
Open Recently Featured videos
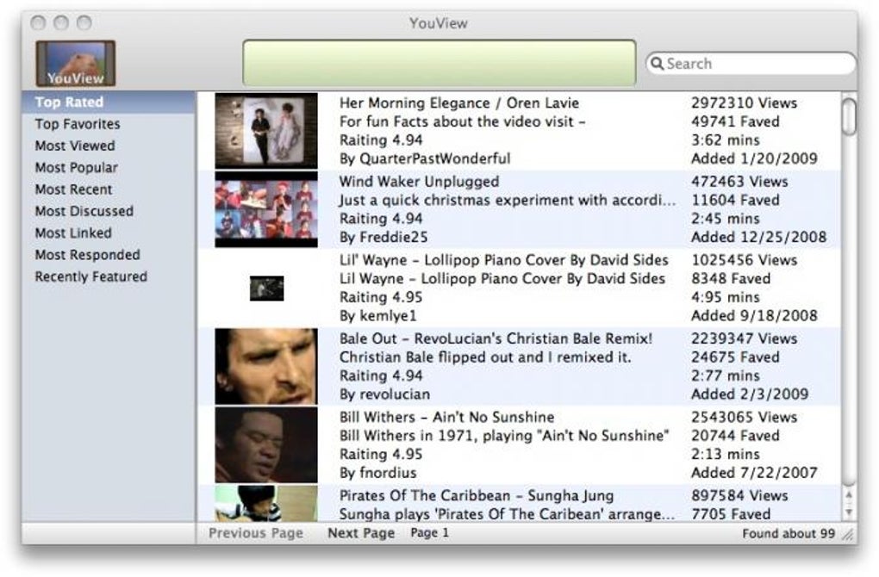coord(90,276)
